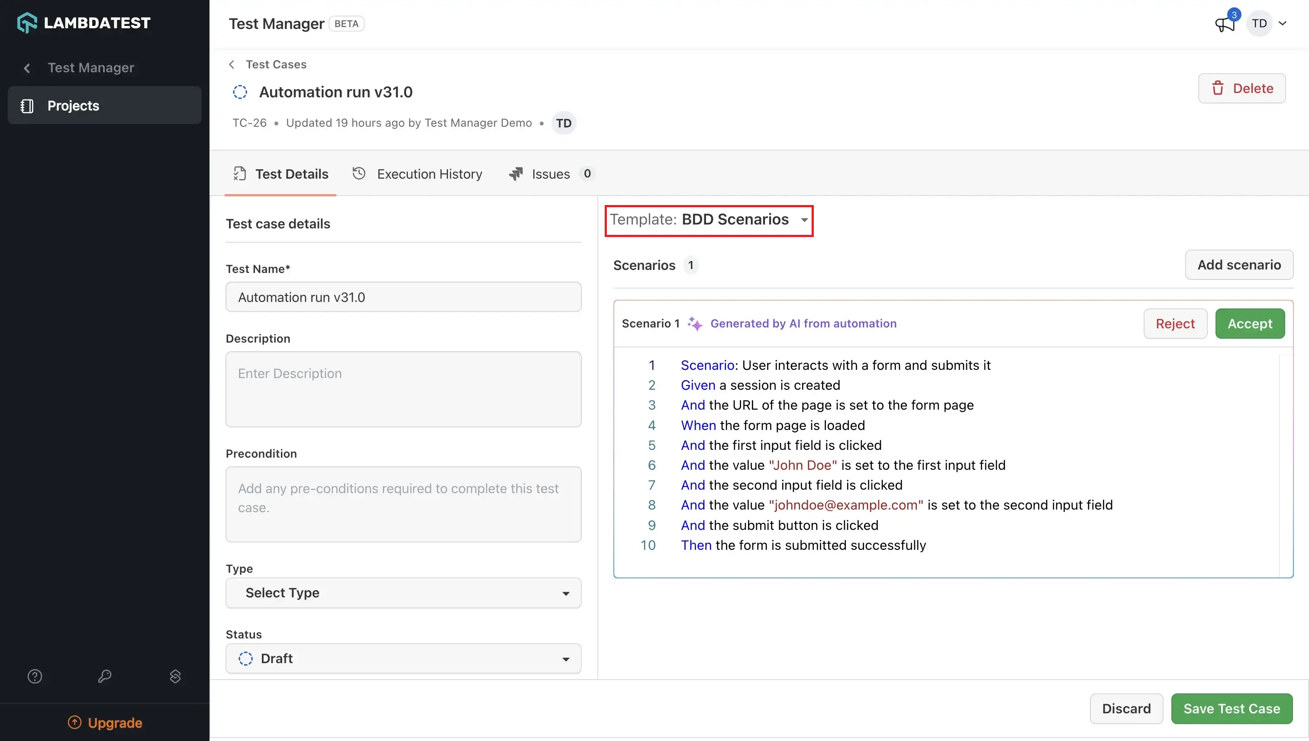Click the Execution History clock icon

(x=359, y=173)
